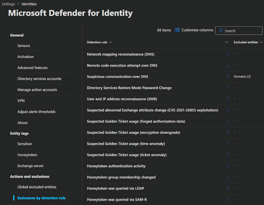Open ellipsis menu for Honeytoken was queried via SAM-R

[227, 199]
